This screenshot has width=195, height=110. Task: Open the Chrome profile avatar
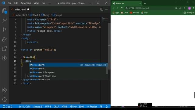(x=190, y=8)
